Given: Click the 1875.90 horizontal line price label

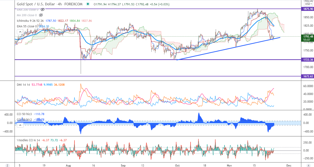Looking at the screenshot, I should click(x=308, y=9).
